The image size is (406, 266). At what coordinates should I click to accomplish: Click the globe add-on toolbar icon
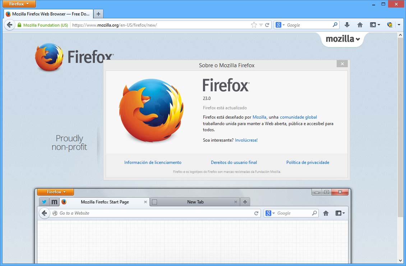point(390,25)
